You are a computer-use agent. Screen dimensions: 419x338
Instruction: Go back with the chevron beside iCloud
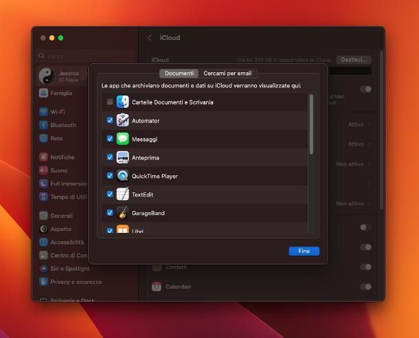pyautogui.click(x=150, y=38)
